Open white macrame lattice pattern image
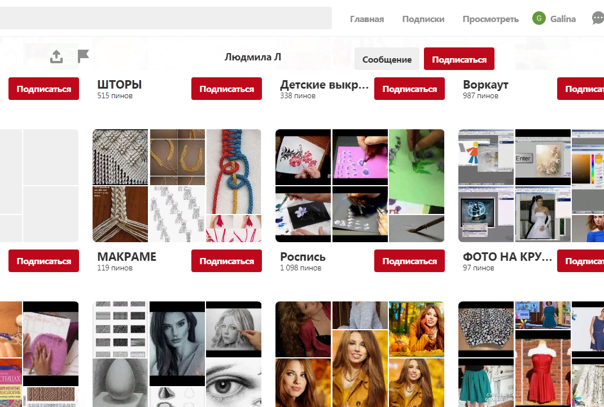604x407 pixels. [120, 157]
